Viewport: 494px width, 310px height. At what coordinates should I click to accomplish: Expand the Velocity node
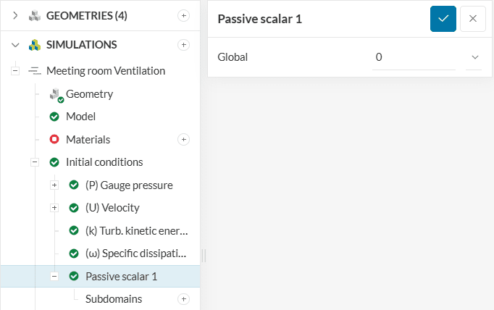click(x=54, y=208)
